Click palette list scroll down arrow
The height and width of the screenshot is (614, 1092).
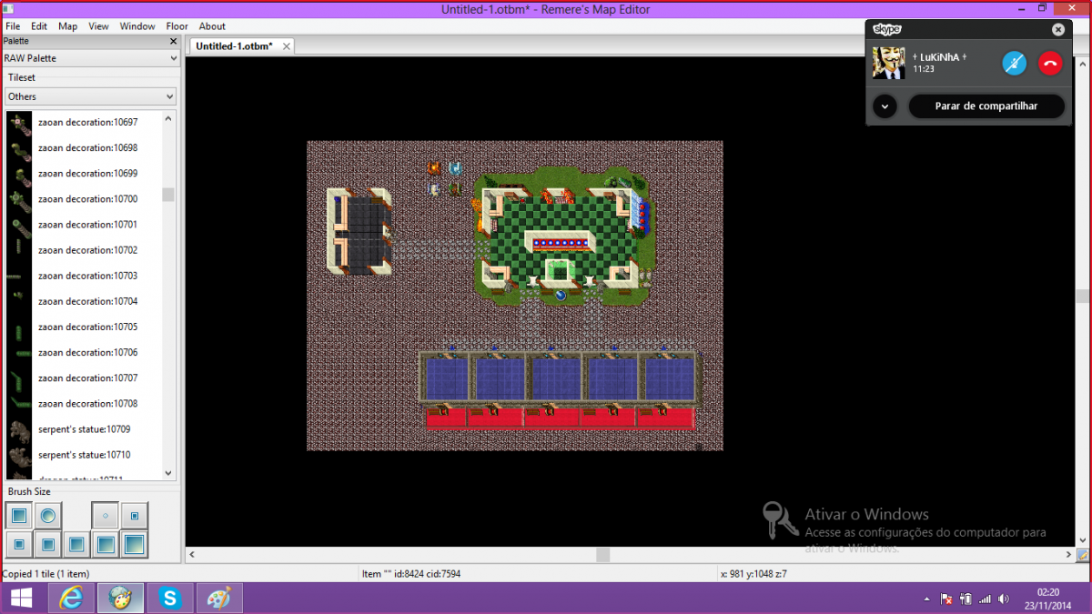tap(168, 473)
